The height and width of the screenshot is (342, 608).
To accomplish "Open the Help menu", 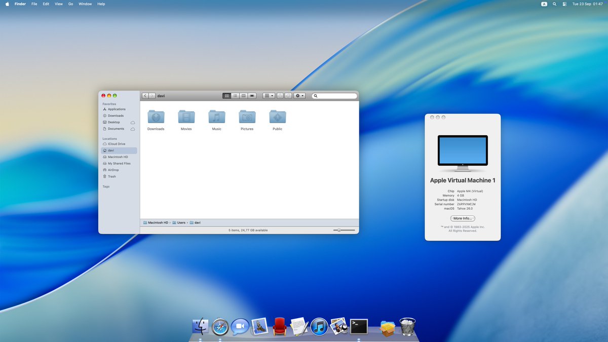I will tap(101, 4).
